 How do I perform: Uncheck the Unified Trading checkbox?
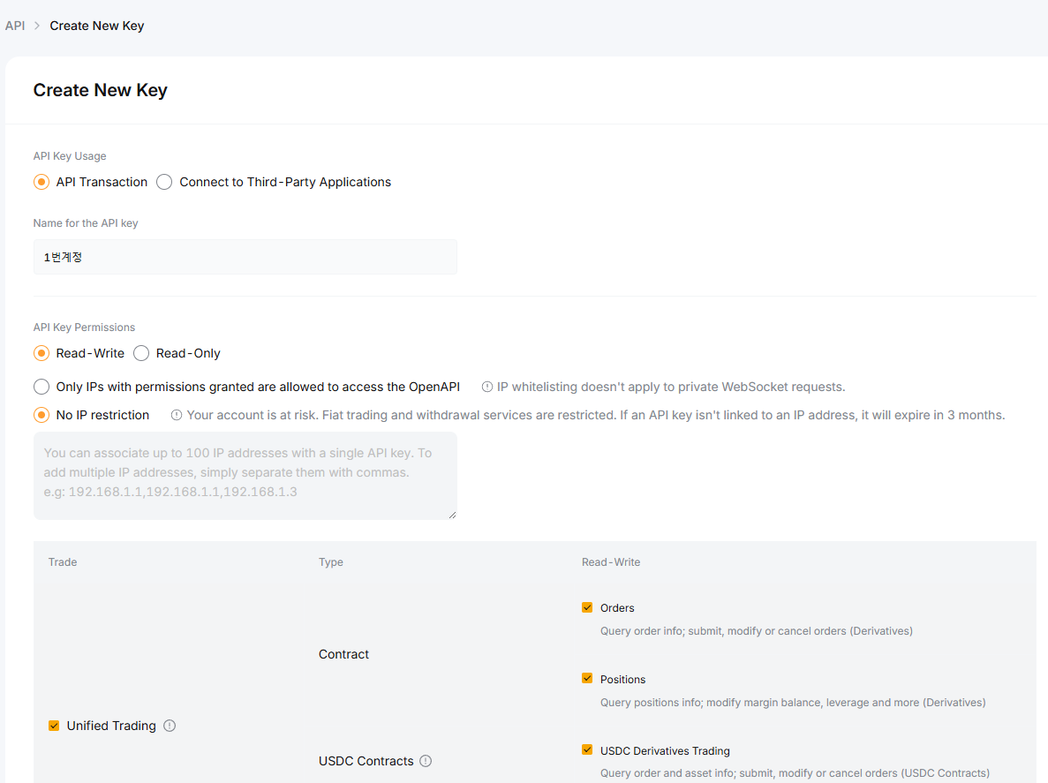(x=54, y=726)
